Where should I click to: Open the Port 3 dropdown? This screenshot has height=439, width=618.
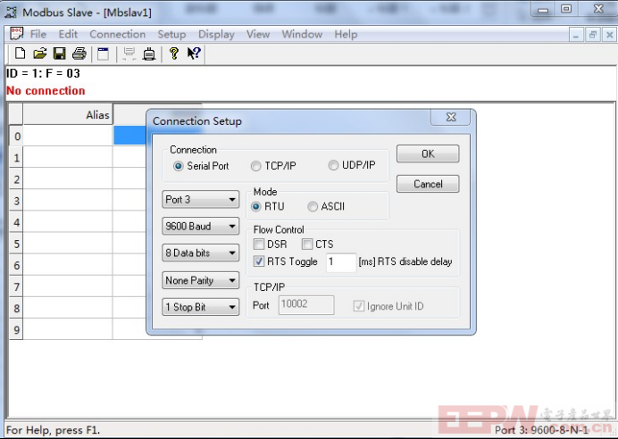[201, 200]
